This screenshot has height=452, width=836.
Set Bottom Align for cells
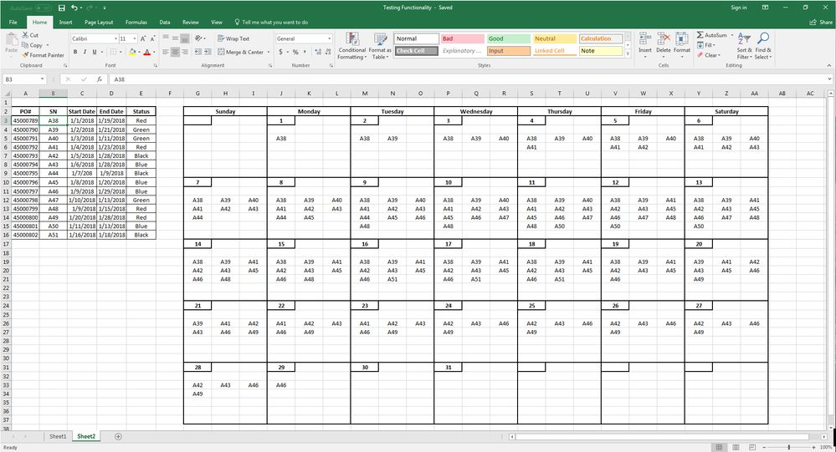click(x=185, y=38)
